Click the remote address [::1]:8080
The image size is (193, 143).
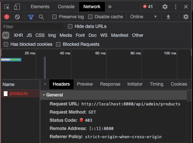tap(102, 128)
